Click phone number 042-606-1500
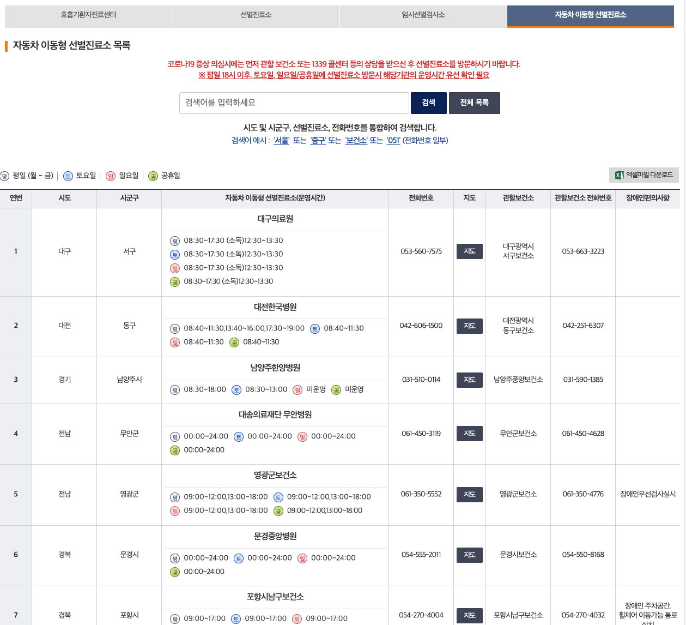The width and height of the screenshot is (686, 625). [x=421, y=326]
